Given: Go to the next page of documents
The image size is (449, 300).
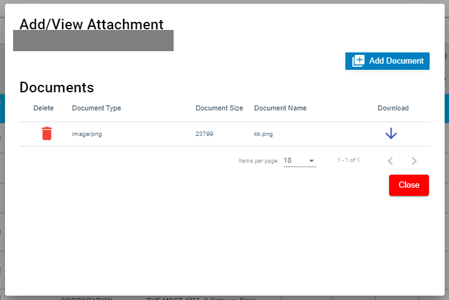Looking at the screenshot, I should 414,161.
